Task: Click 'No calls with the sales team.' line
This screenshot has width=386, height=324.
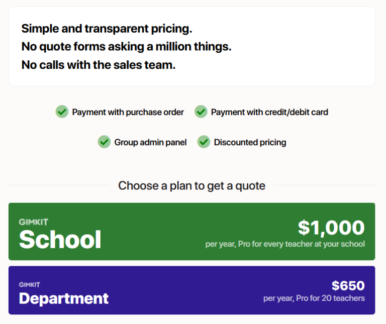Action: pyautogui.click(x=99, y=65)
